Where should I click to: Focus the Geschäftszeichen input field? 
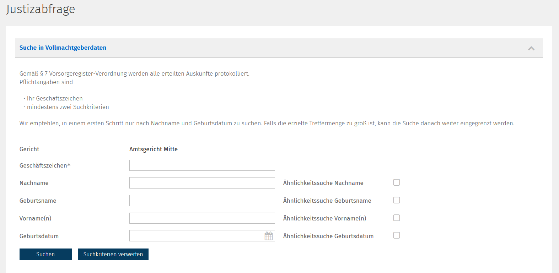pos(202,165)
